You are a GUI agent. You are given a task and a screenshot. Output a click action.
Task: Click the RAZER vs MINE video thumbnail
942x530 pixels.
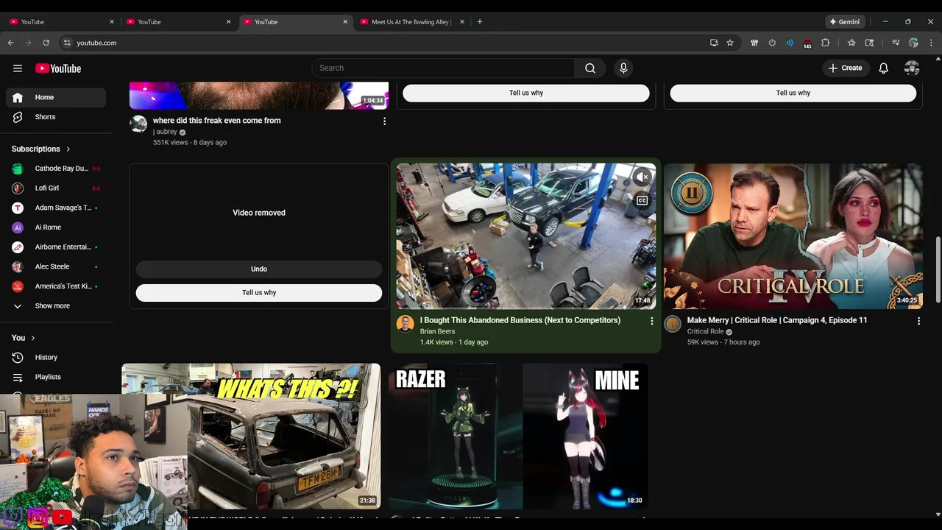[518, 436]
